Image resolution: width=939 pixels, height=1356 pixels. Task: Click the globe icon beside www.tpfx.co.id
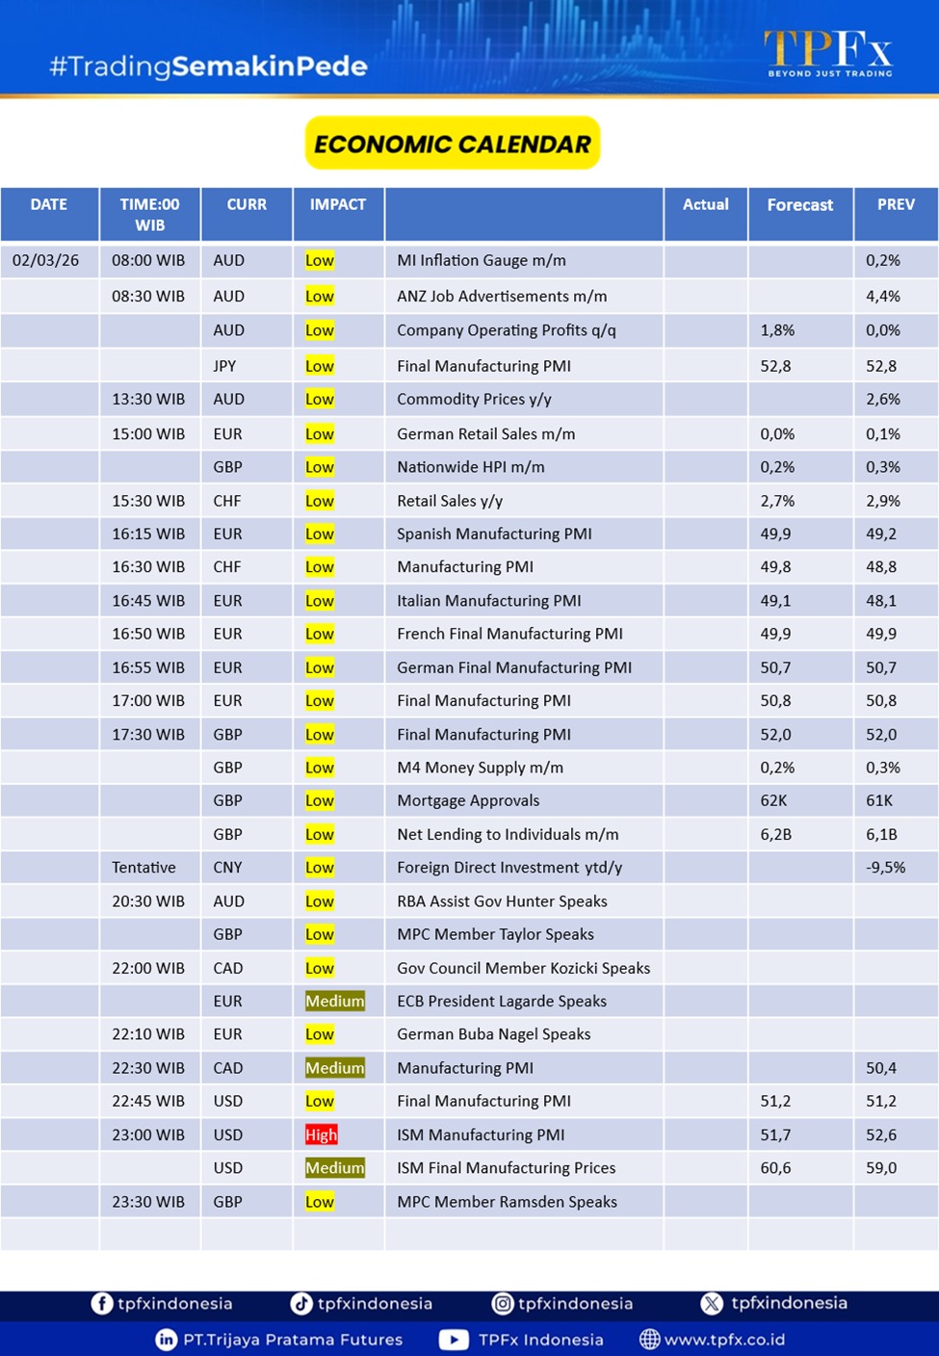click(x=650, y=1340)
